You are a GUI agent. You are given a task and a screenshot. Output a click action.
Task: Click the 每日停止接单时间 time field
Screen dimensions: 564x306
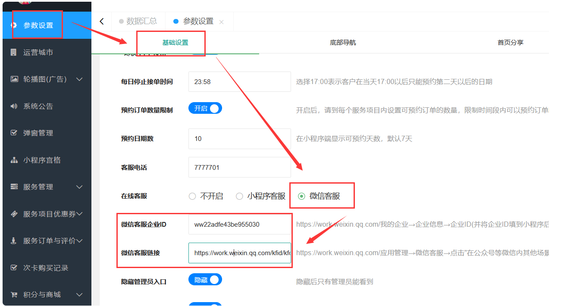(240, 81)
